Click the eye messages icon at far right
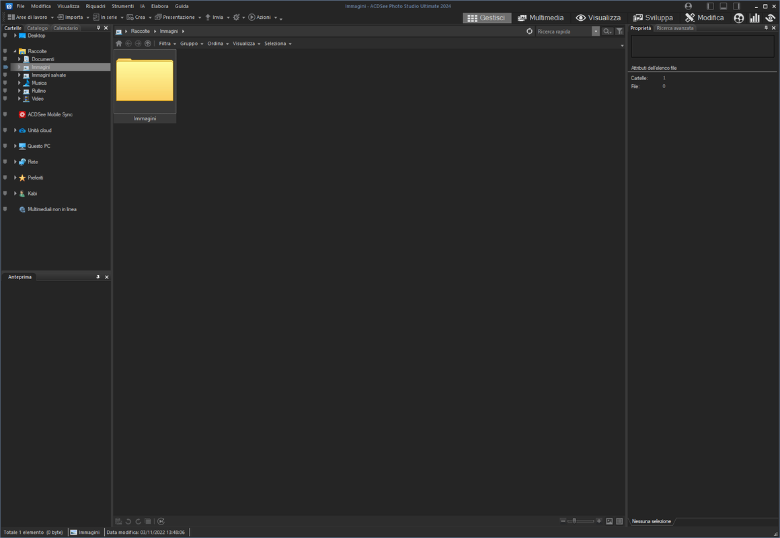780x538 pixels. (770, 18)
